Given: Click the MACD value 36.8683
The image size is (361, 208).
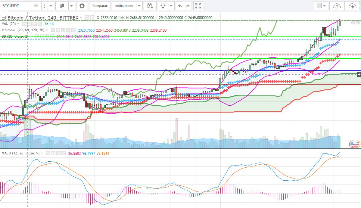Looking at the screenshot, I should pos(74,153).
